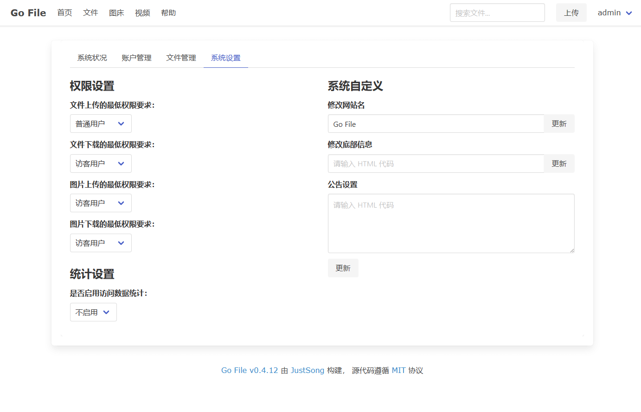Open the admin account dropdown
641x412 pixels.
coord(615,13)
